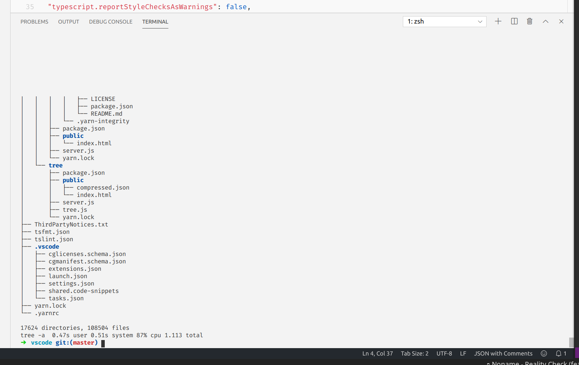This screenshot has width=579, height=365.
Task: Open the branch indicator showing git:(master)
Action: (76, 342)
